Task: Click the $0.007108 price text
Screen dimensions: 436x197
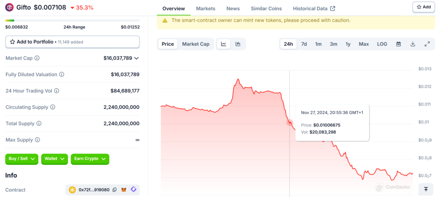Action: [50, 8]
